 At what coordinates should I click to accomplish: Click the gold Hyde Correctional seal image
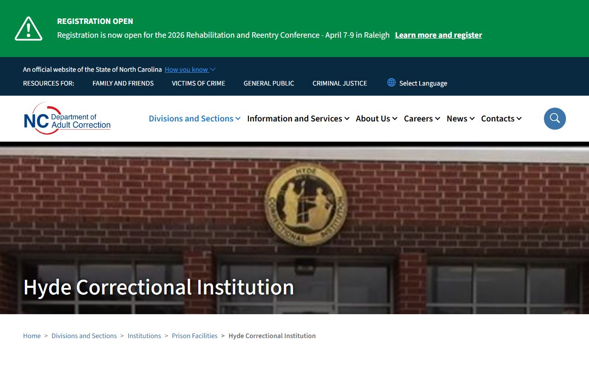click(x=306, y=204)
